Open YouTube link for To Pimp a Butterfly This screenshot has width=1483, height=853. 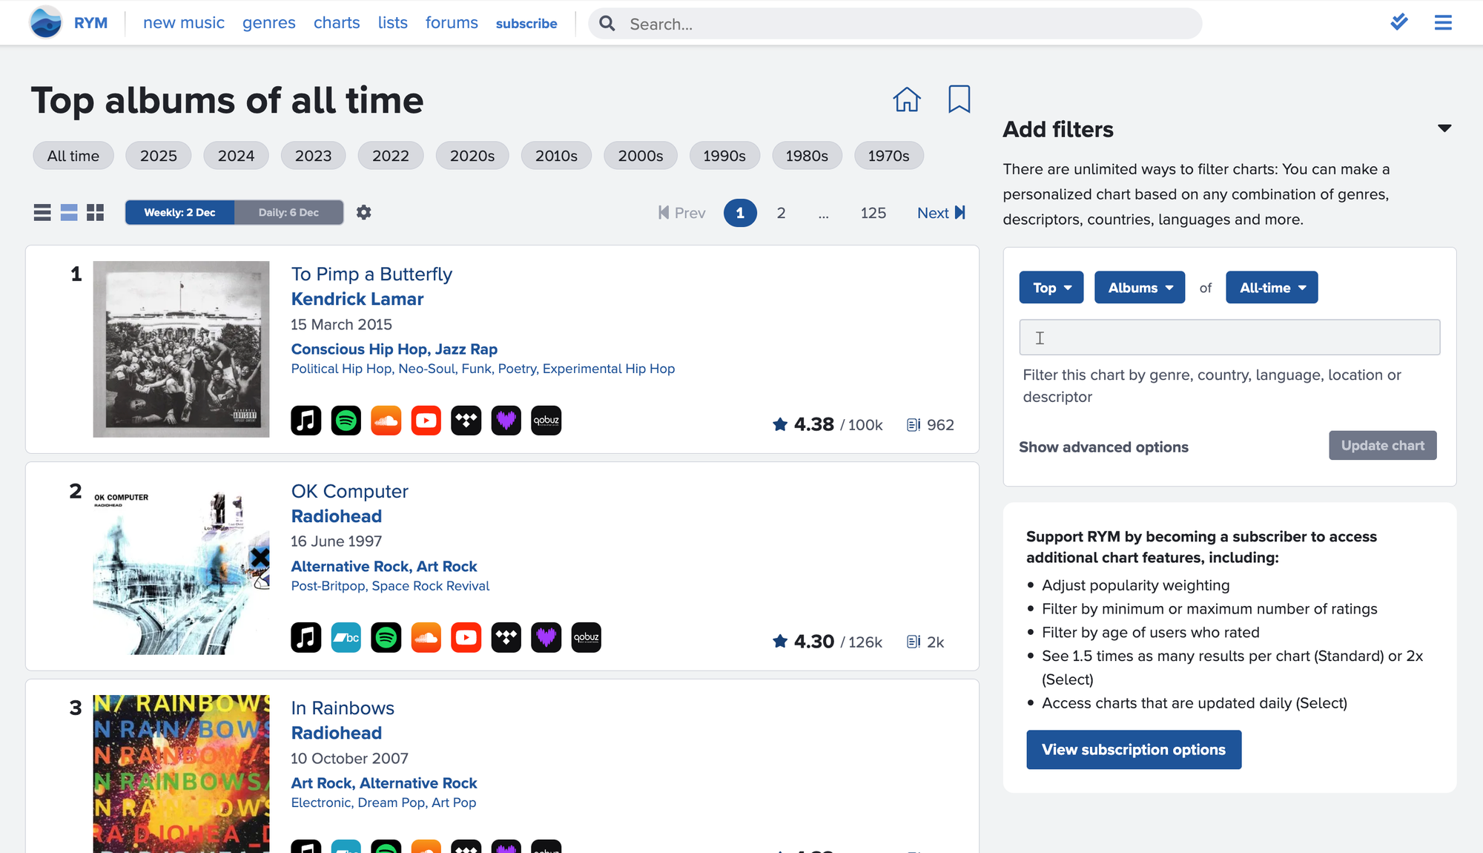pos(426,421)
